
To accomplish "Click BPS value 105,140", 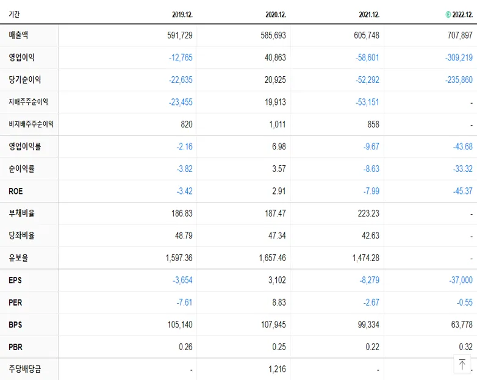I will [x=180, y=324].
